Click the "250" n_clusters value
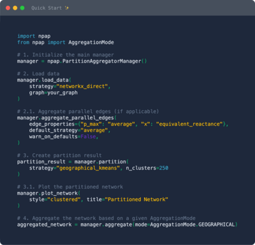Image resolution: width=255 pixels, height=245 pixels. 164,168
